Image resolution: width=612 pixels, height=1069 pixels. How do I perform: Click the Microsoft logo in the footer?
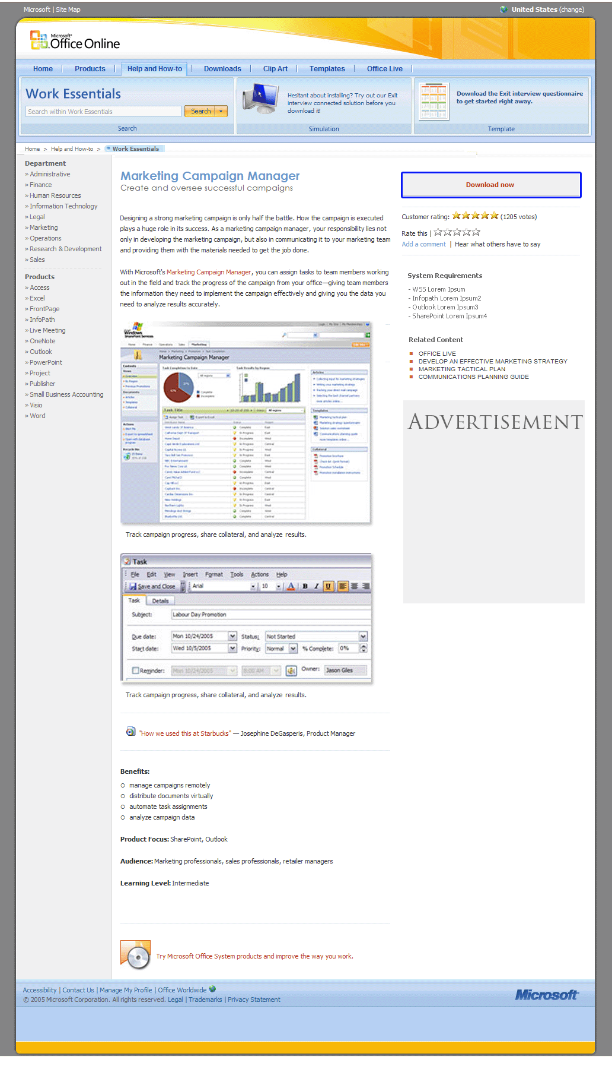547,995
